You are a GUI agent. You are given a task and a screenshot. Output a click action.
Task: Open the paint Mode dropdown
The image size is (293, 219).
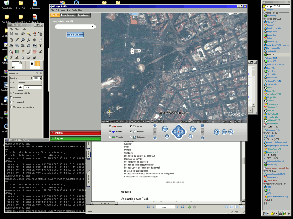point(30,82)
